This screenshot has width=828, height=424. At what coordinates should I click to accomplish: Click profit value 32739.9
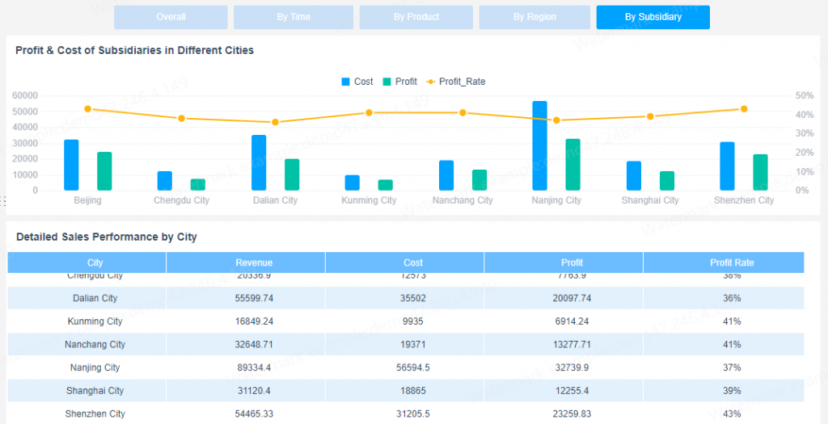pyautogui.click(x=572, y=367)
